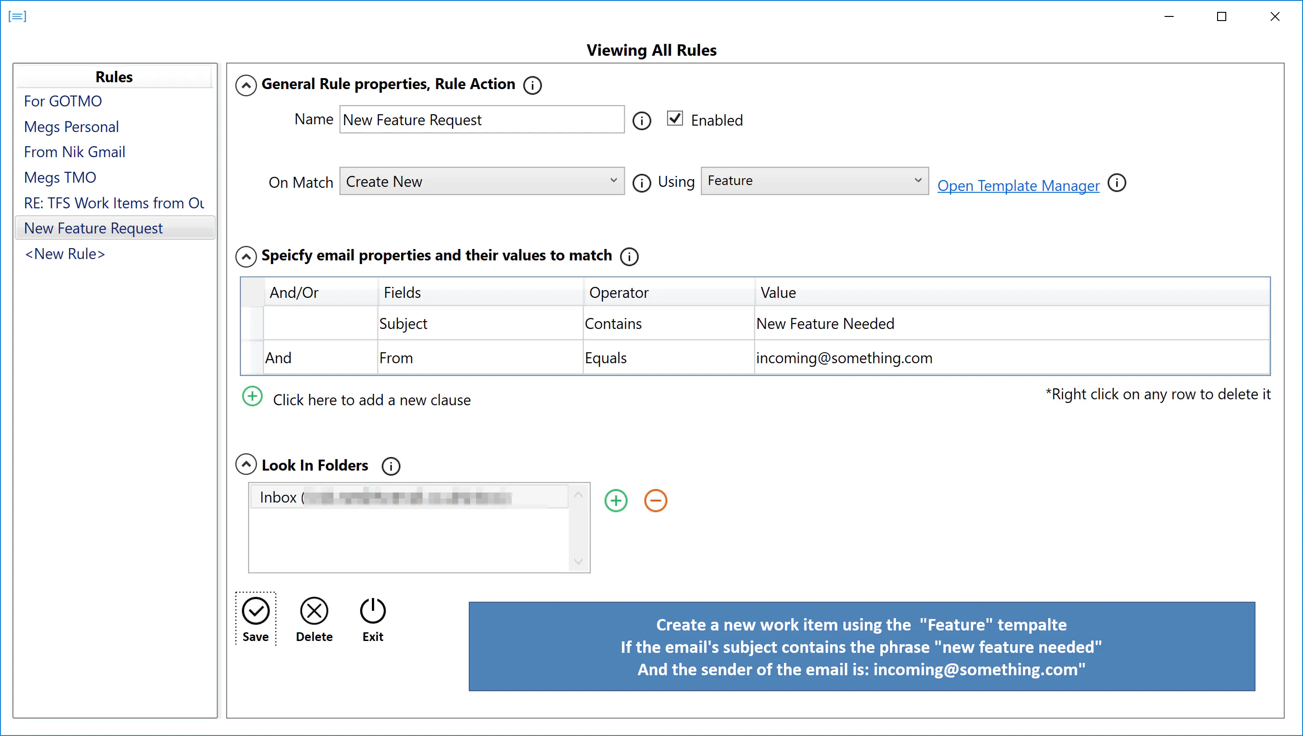The width and height of the screenshot is (1303, 736).
Task: Collapse the email properties match section
Action: [246, 256]
